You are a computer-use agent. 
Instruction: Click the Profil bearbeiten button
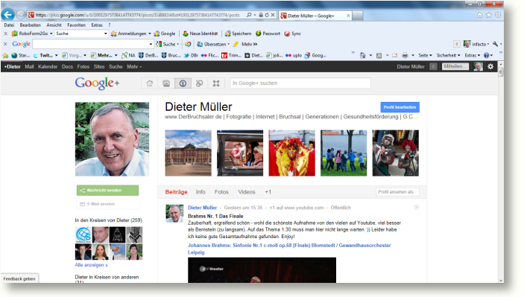(x=400, y=107)
